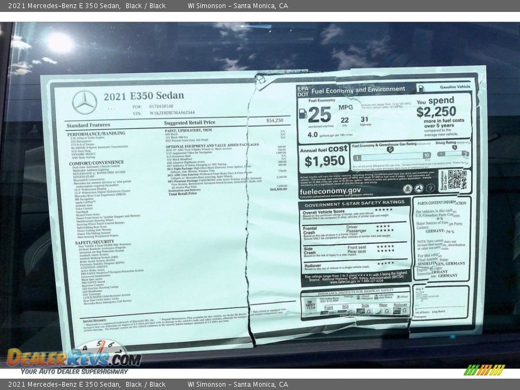
Task: Click the gas pump icon next to Gasoline Vehicle
Action: [421, 88]
